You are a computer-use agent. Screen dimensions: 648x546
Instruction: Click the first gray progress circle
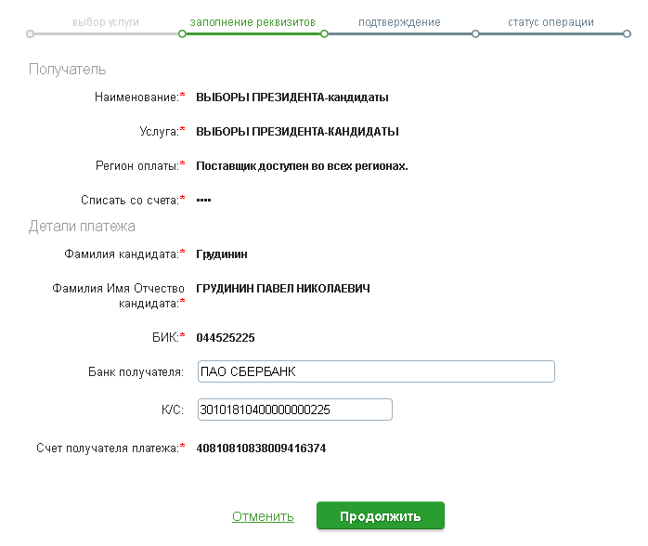30,33
